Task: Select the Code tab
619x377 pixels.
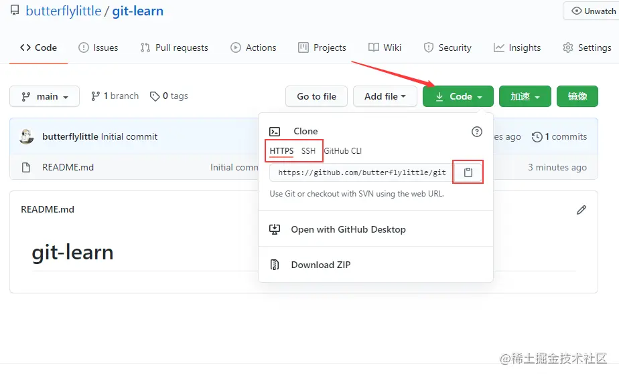Action: (x=38, y=47)
